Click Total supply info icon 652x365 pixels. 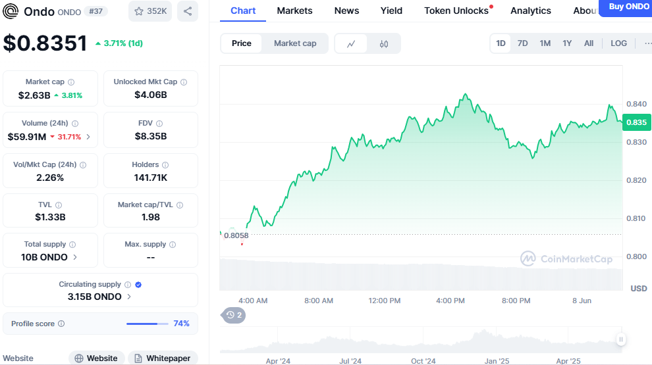[x=72, y=245]
